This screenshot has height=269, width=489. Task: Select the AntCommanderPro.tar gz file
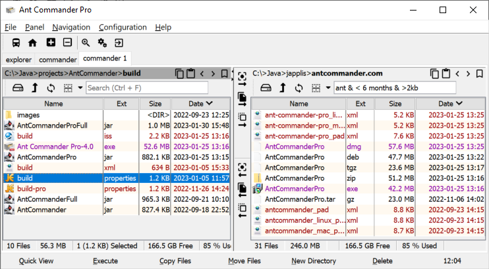[368, 199]
